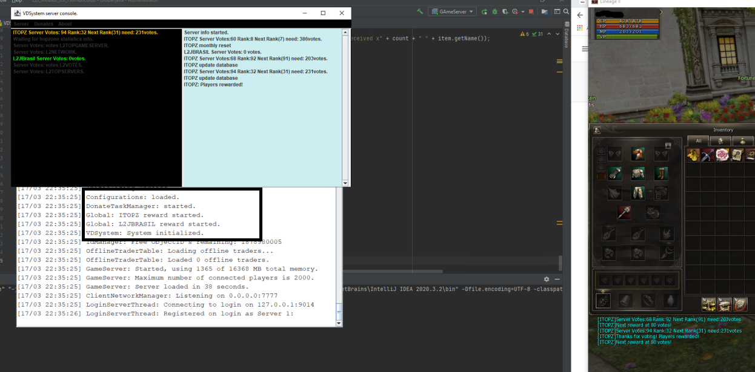Click the equipped leggings slot in Inventory
This screenshot has height=372, width=755.
[x=638, y=193]
